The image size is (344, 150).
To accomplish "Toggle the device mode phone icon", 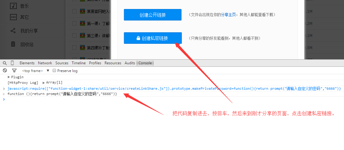I will pos(12,63).
